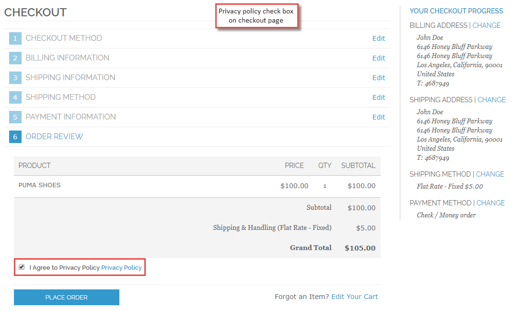Open the Edit Your Cart link
Screen dimensions: 513x311
click(x=355, y=297)
